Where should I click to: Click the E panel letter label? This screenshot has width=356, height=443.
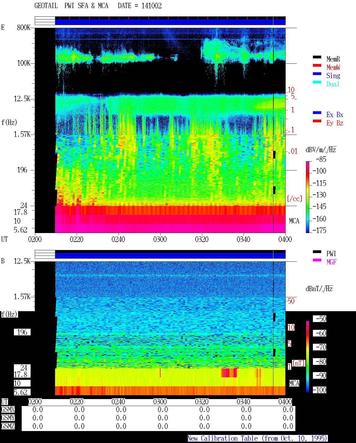click(3, 27)
